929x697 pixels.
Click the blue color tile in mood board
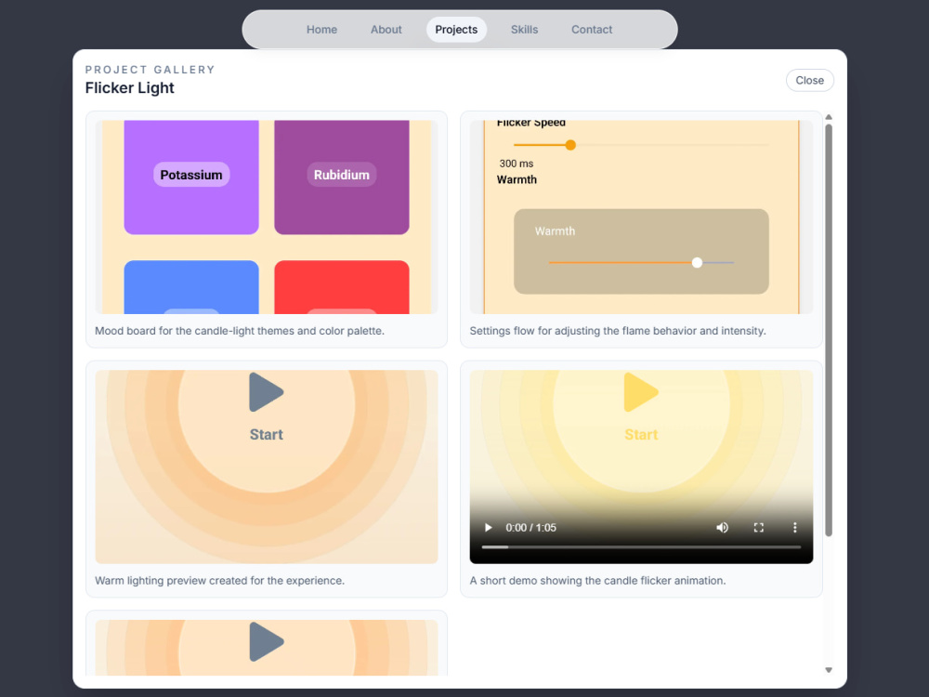[191, 287]
